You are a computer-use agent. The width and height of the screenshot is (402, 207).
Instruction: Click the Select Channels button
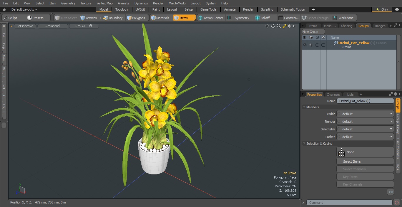365,169
